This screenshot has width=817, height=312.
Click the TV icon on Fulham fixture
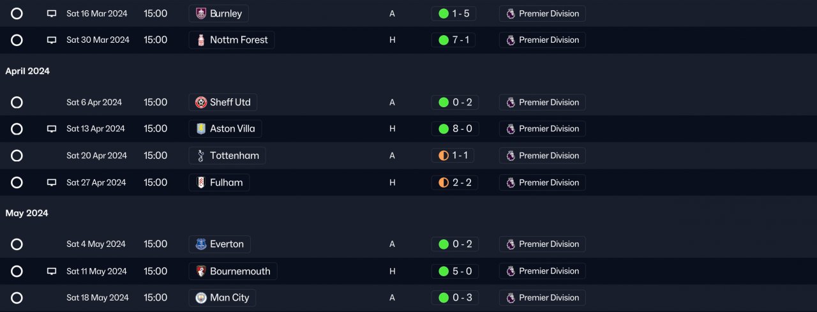[x=52, y=182]
